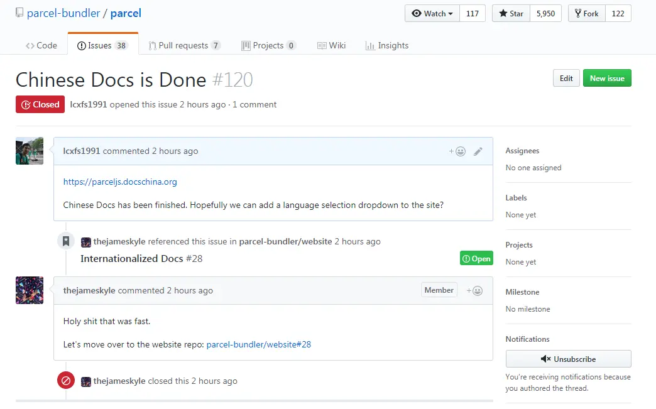Click the issue title 'Chinese Docs is Done'
Viewport: 656px width, 409px height.
tap(111, 79)
